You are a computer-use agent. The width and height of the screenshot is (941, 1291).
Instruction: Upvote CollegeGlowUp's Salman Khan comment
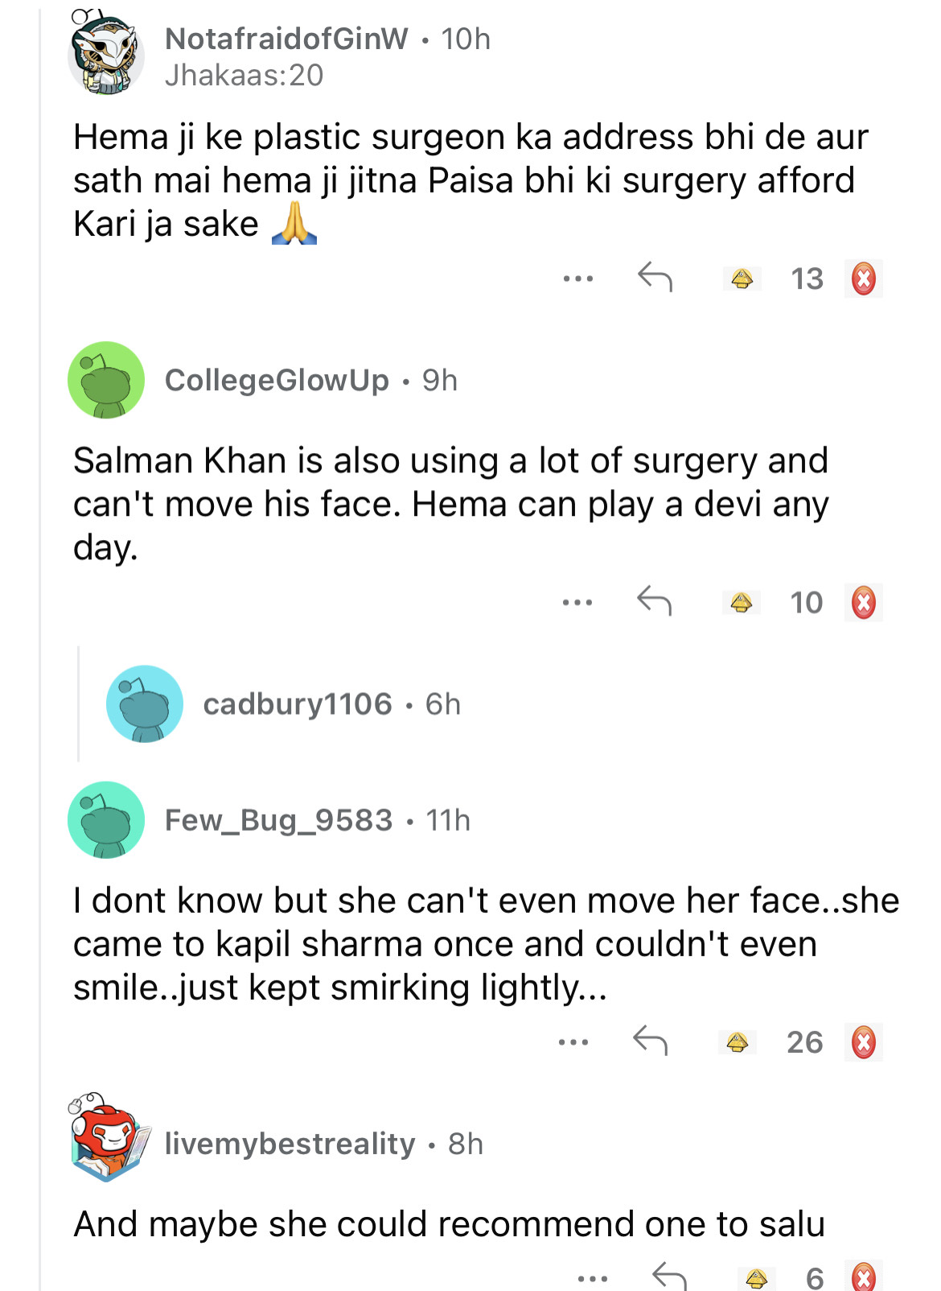[x=741, y=603]
